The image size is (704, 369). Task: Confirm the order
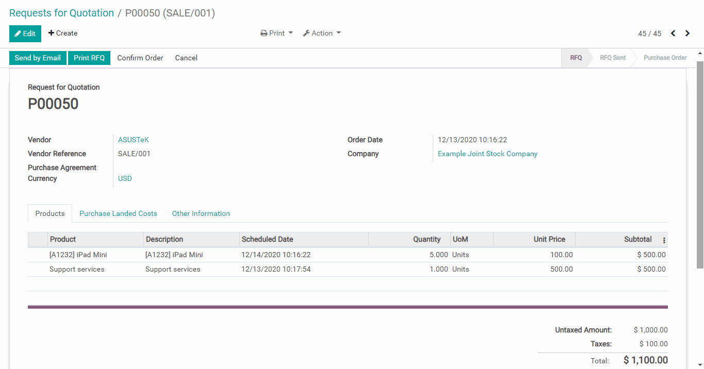140,58
